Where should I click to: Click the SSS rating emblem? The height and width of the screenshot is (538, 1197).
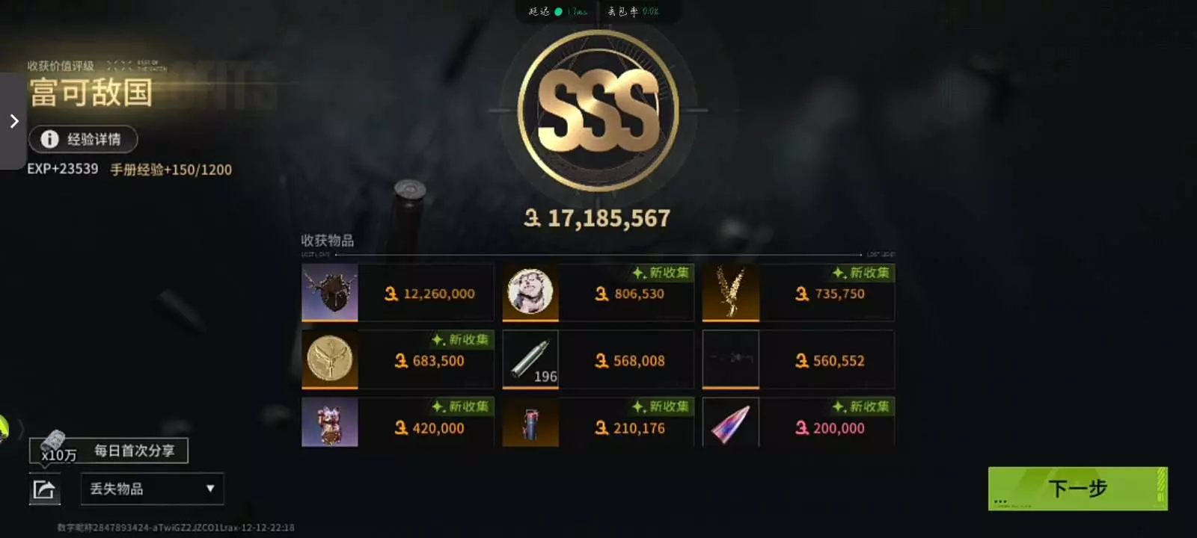click(598, 111)
